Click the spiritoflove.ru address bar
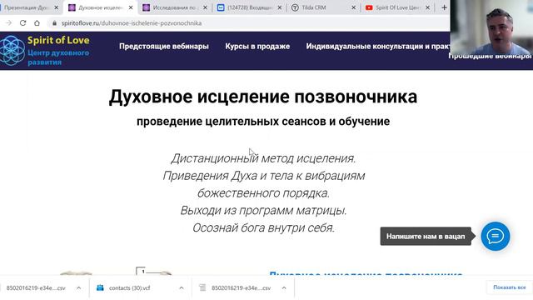The width and height of the screenshot is (533, 300). 132,23
